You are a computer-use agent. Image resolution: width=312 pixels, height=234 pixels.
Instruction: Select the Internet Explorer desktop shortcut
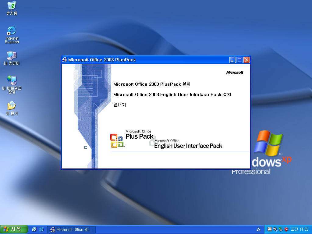pos(12,35)
